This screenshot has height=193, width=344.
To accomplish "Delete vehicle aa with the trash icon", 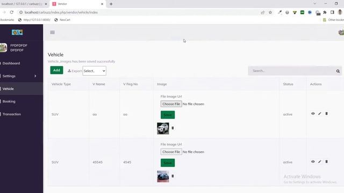I will (x=326, y=114).
